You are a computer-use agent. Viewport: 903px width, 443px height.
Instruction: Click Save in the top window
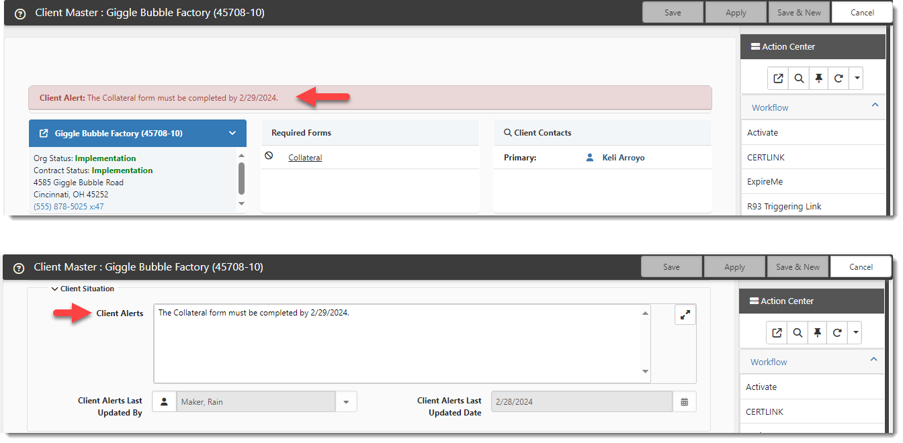(x=673, y=13)
